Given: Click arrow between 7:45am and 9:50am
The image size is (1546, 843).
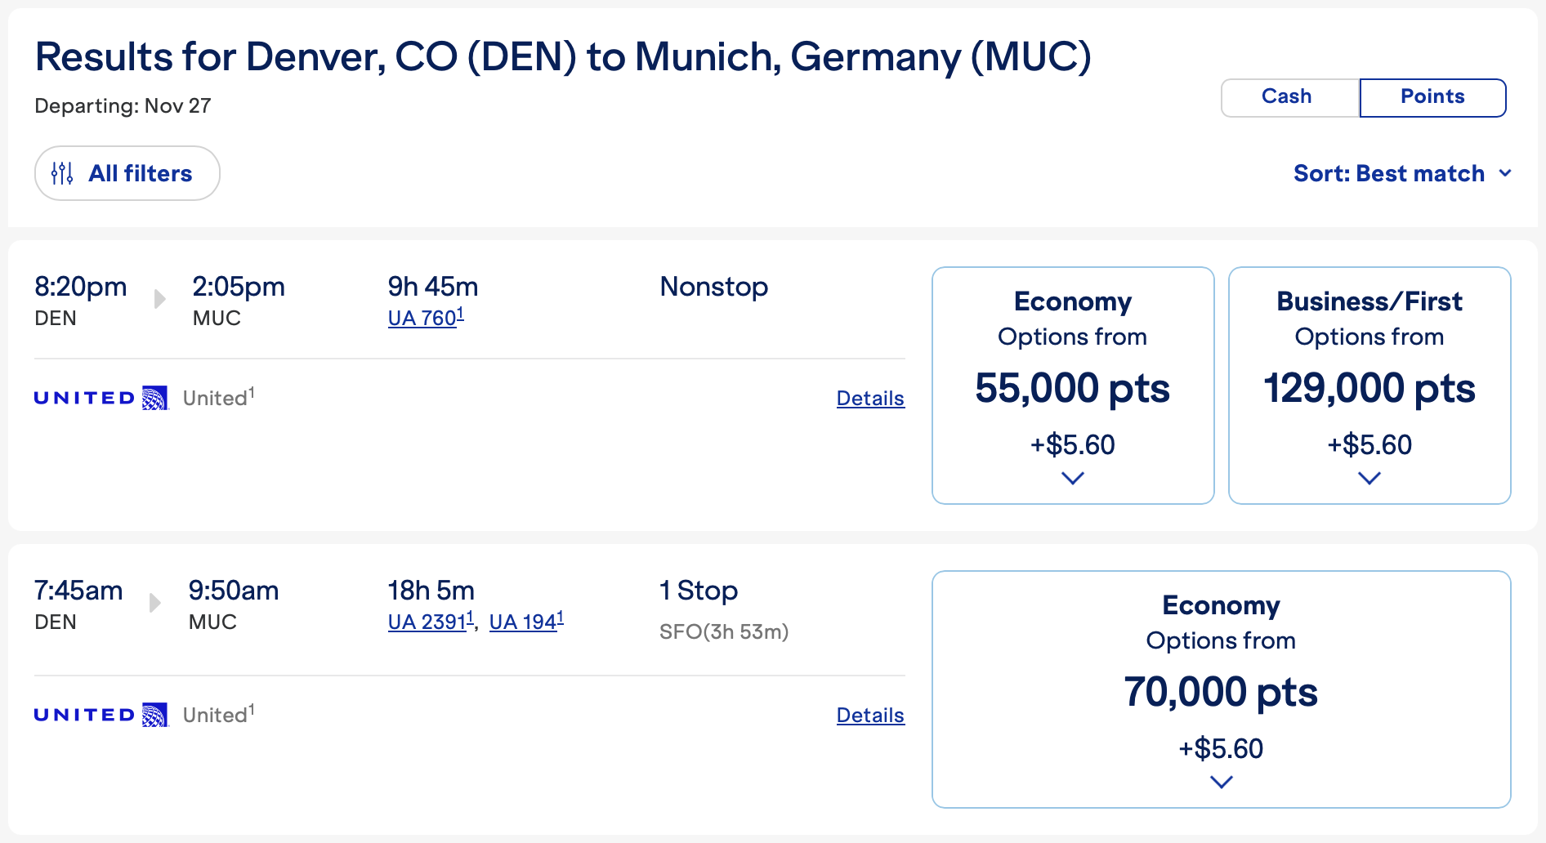Looking at the screenshot, I should (x=155, y=603).
